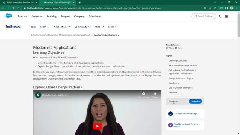The height and width of the screenshot is (135, 240).
Task: Click the Cloud change patterns video title
Action: (55, 95)
